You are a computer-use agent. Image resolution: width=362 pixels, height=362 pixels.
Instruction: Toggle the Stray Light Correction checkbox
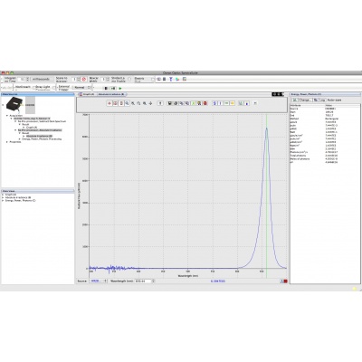coord(54,88)
